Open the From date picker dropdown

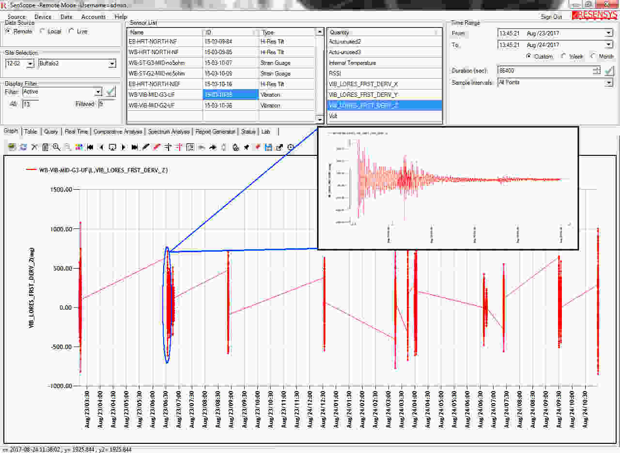608,33
